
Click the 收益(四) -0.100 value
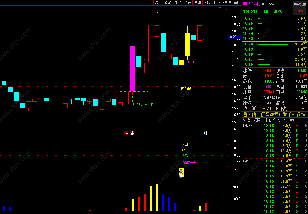(x=269, y=108)
